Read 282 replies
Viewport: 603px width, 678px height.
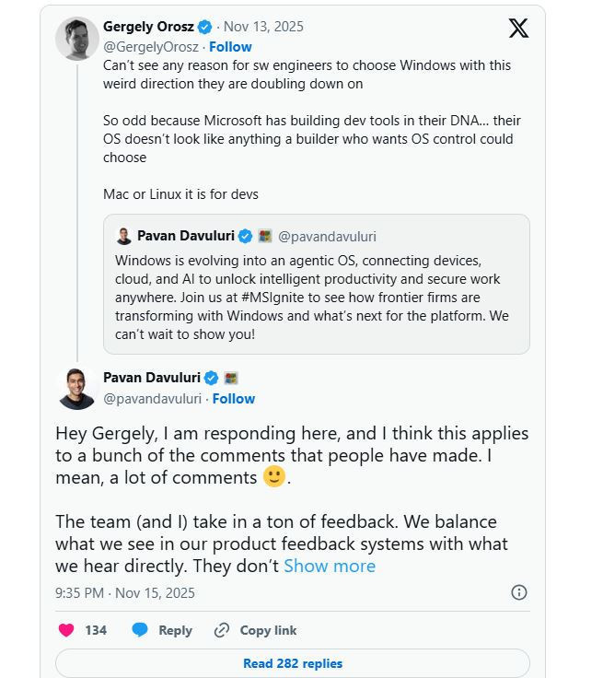pos(293,663)
